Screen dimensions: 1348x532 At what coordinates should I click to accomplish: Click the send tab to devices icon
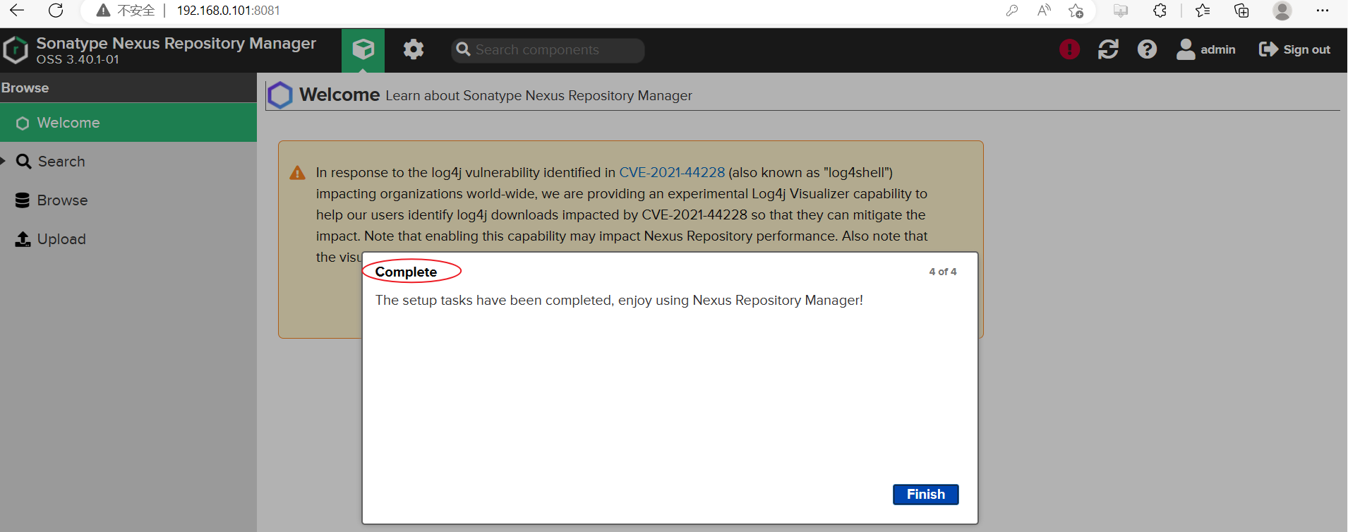click(1120, 11)
